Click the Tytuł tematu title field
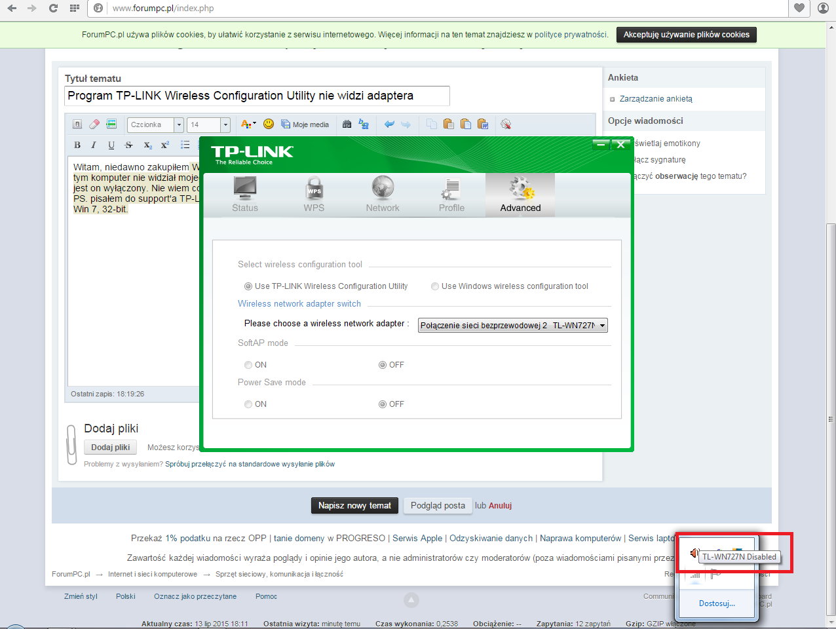The height and width of the screenshot is (629, 836). (x=257, y=96)
